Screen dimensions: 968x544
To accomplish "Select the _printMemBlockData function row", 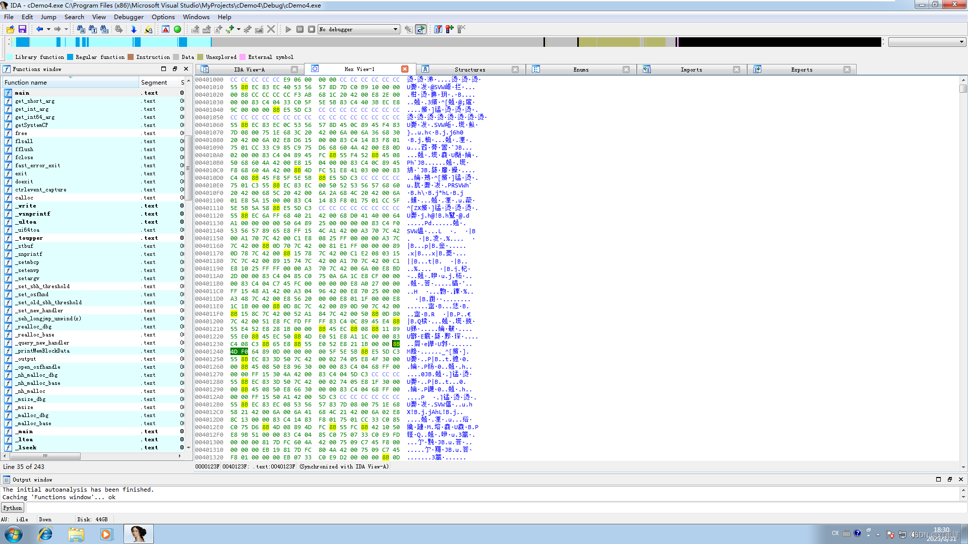I will tap(93, 351).
